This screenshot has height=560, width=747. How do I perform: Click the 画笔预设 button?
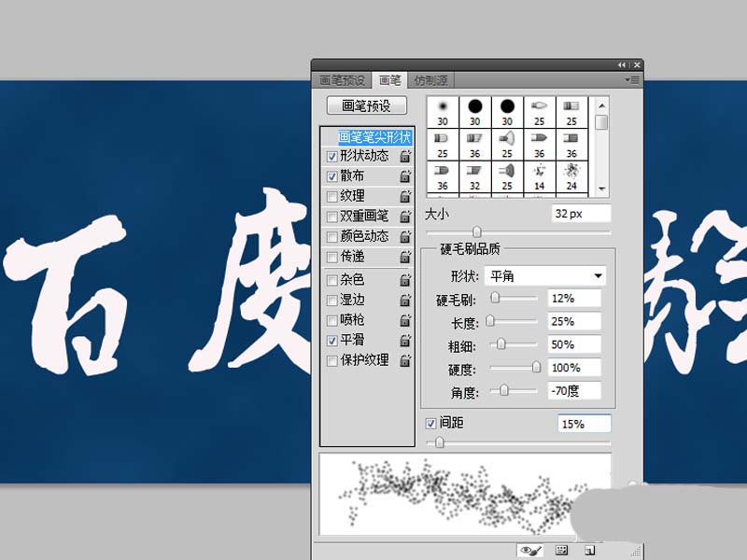tap(366, 105)
